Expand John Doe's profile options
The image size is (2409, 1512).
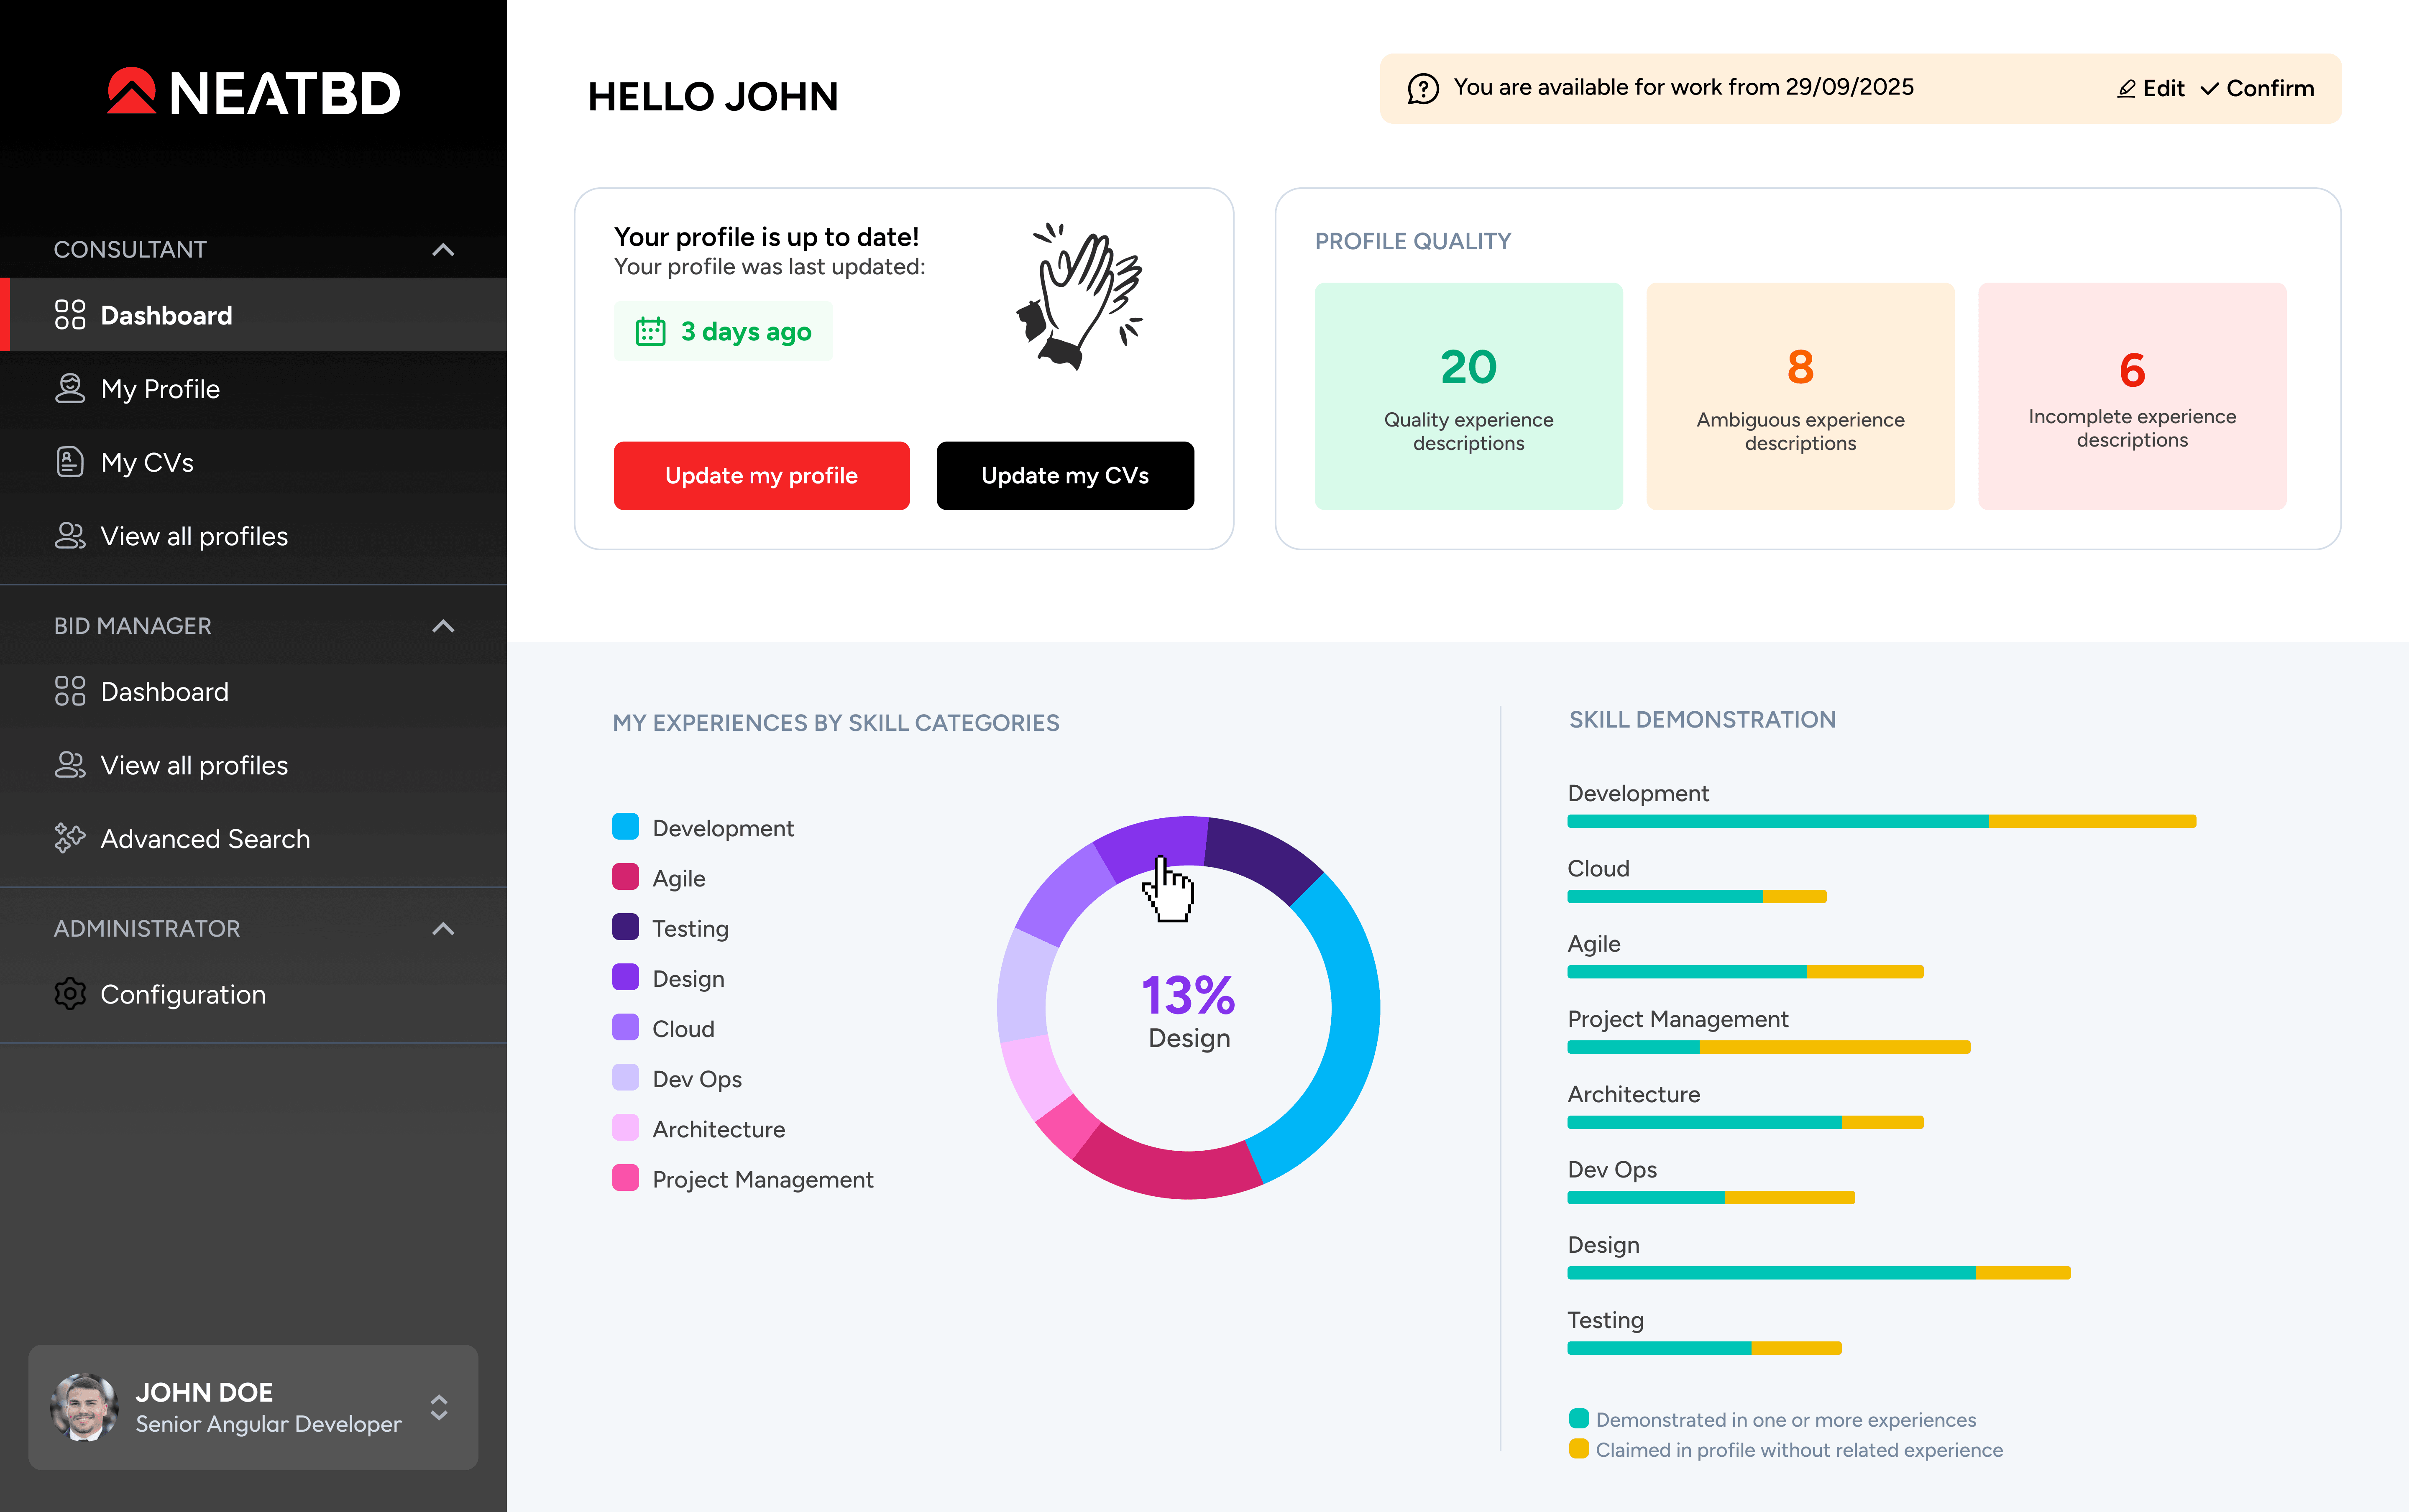coord(440,1408)
